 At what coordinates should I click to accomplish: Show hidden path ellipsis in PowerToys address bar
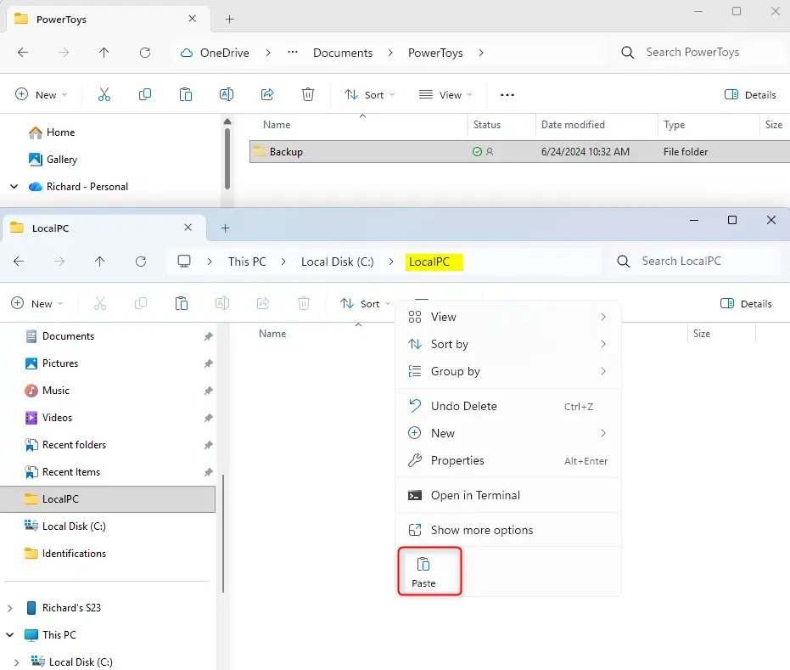(293, 53)
